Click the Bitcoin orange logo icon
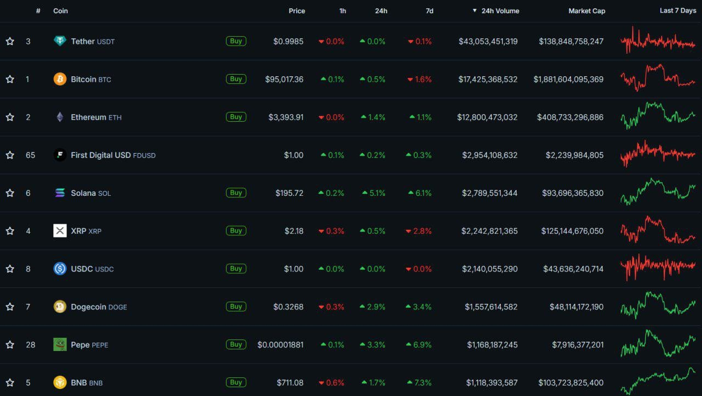702x396 pixels. point(60,79)
